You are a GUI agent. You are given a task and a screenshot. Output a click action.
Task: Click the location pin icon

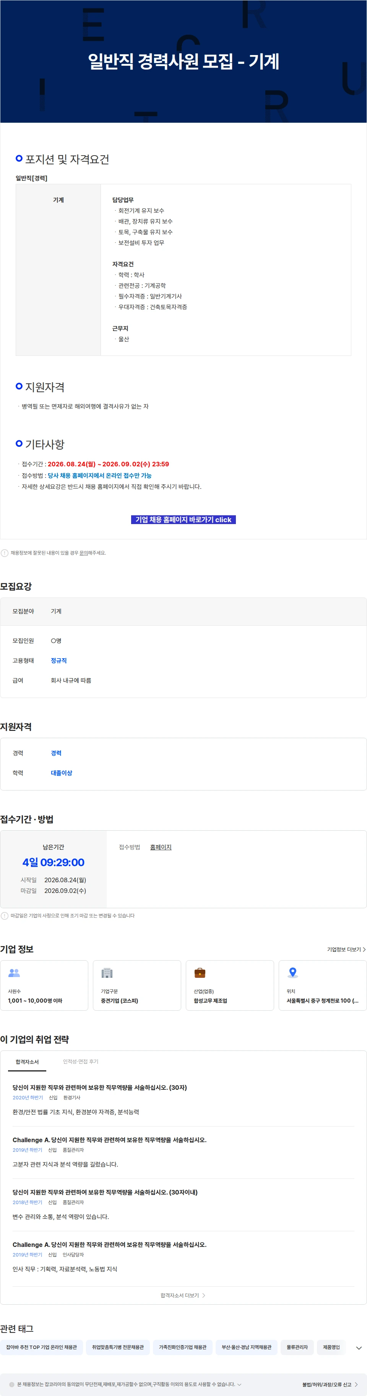coord(293,973)
